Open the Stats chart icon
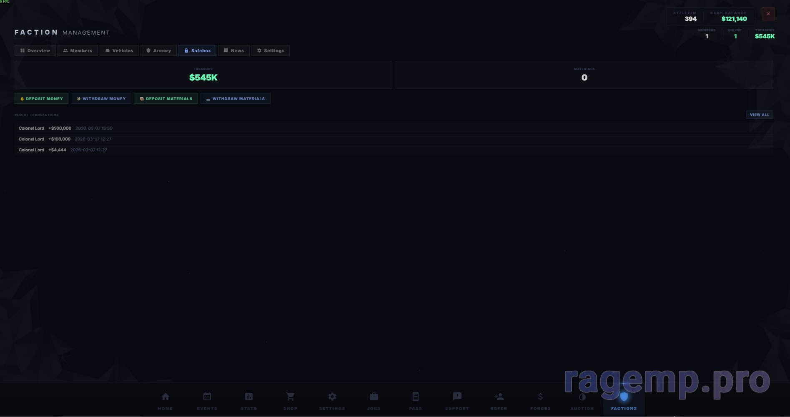Viewport: 790px width, 417px height. (249, 397)
